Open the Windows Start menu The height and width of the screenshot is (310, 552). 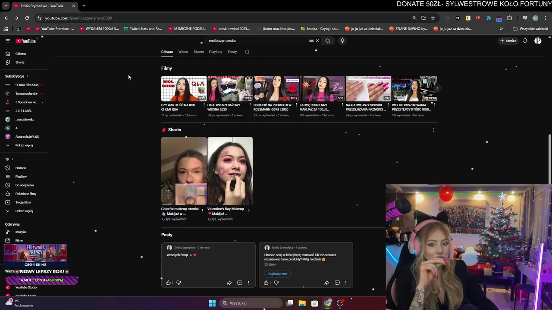pos(212,303)
